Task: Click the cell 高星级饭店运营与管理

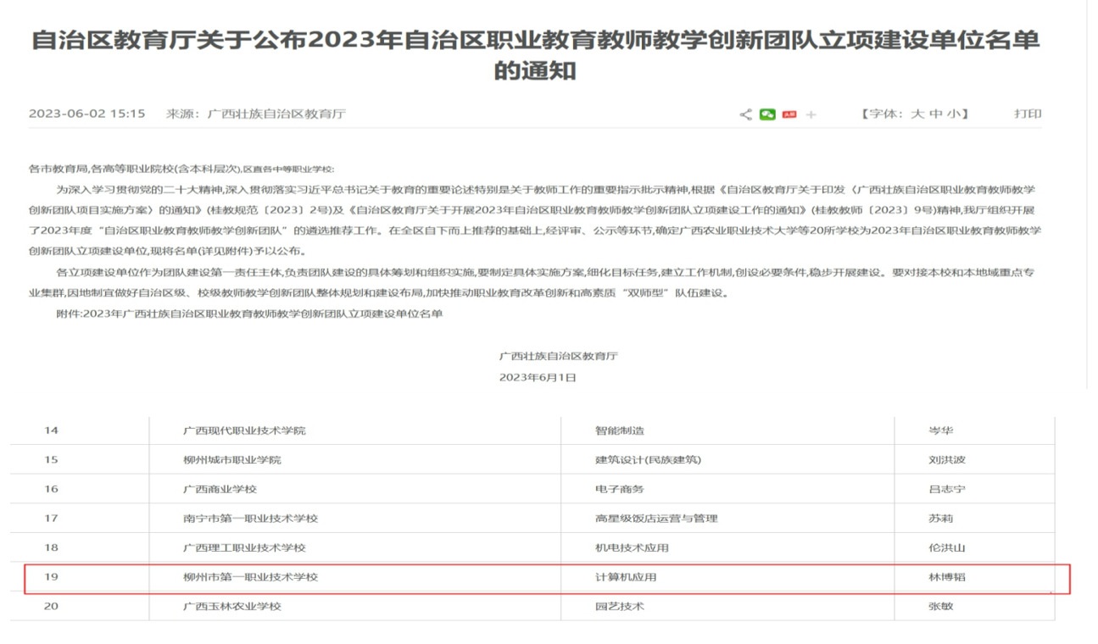Action: 656,518
